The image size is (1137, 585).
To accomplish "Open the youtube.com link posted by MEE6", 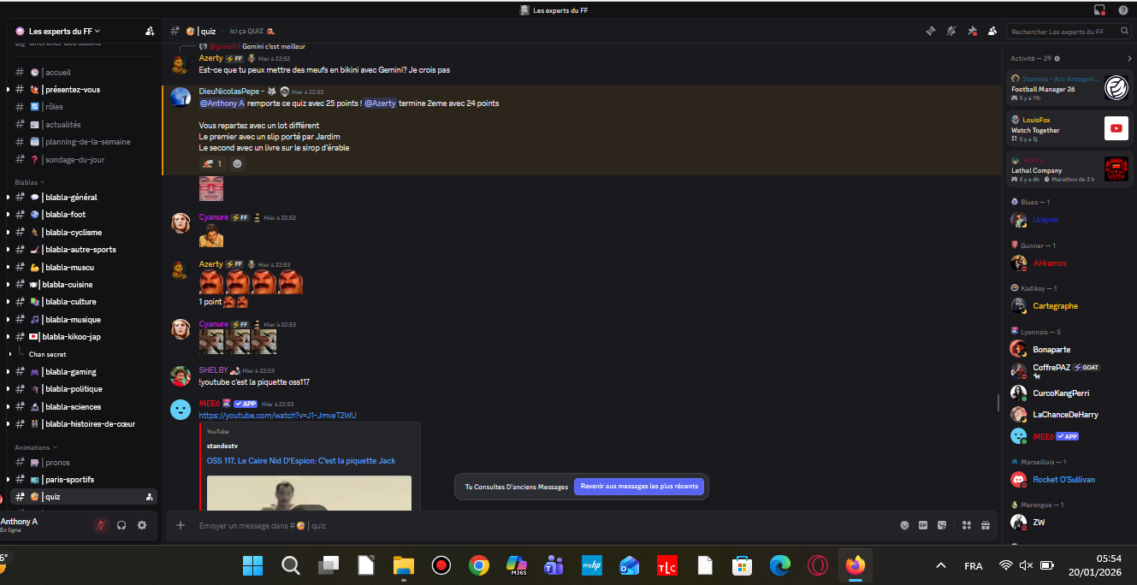I will [277, 416].
